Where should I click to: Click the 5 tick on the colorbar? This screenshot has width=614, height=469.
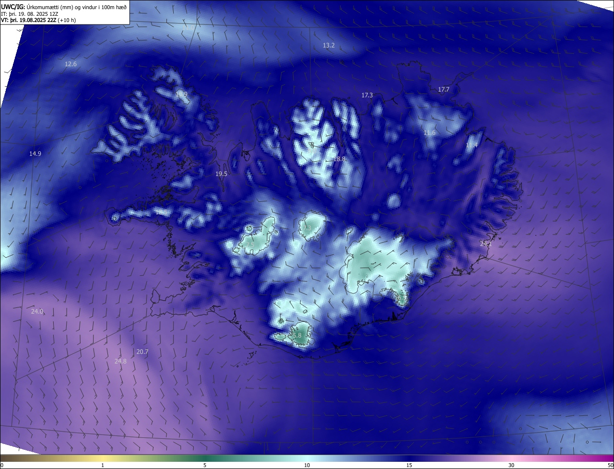(205, 465)
